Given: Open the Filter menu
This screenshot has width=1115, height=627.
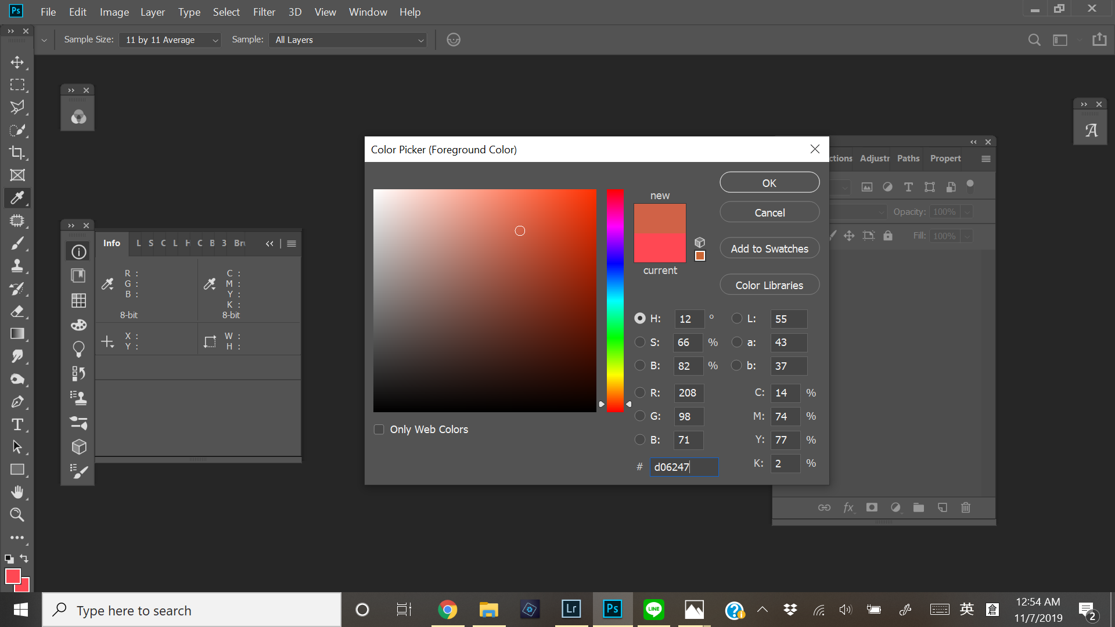Looking at the screenshot, I should pyautogui.click(x=264, y=12).
